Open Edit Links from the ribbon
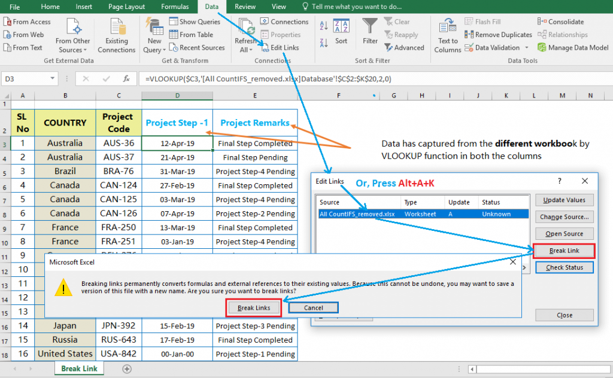This screenshot has height=378, width=613. (280, 48)
